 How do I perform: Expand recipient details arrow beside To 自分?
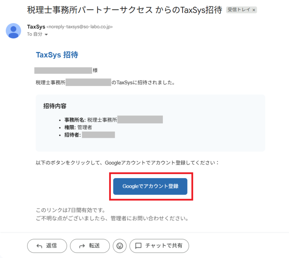[46, 34]
